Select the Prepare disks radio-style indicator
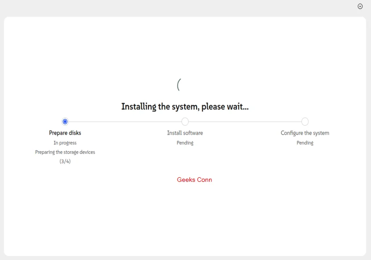This screenshot has height=260, width=371. click(x=65, y=121)
